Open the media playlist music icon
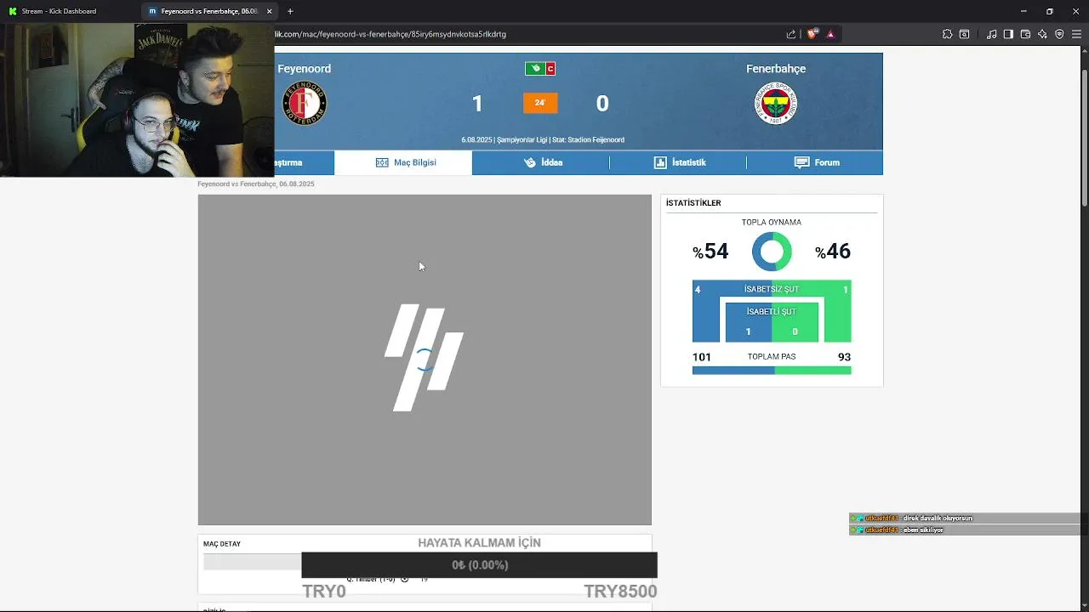The height and width of the screenshot is (612, 1089). click(992, 34)
